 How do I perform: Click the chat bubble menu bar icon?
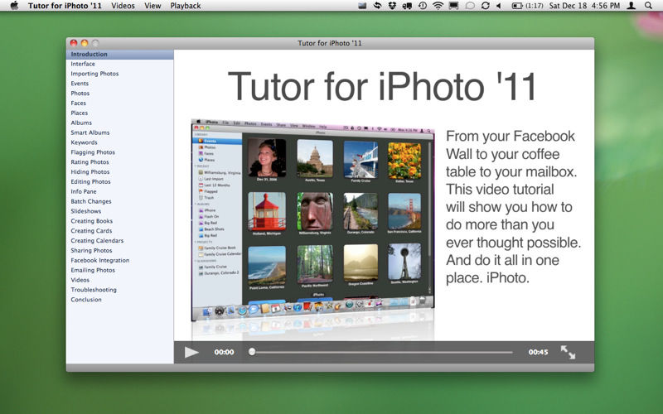[x=470, y=6]
